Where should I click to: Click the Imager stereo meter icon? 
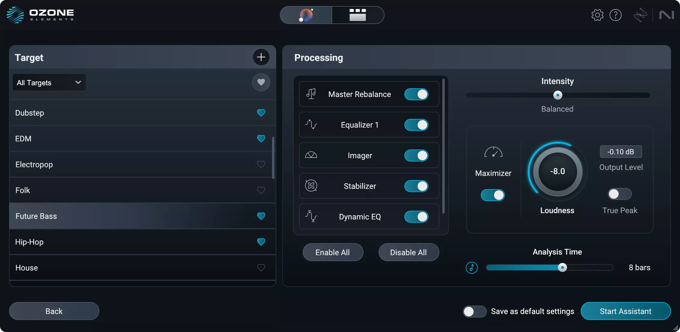pos(311,155)
